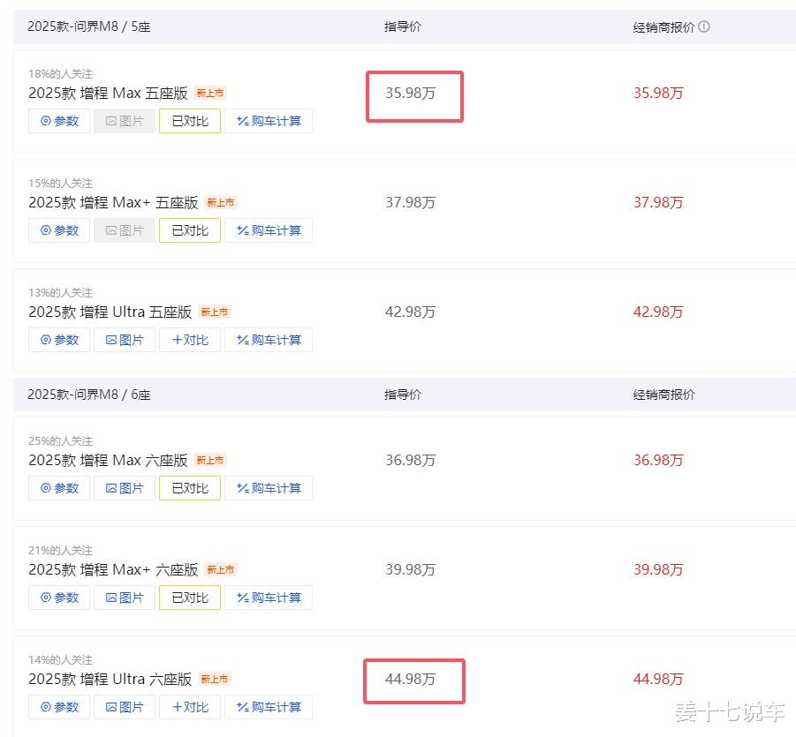Click 2025款 增程 Max+ 五座版 title
Screen dimensions: 796x737
click(113, 202)
